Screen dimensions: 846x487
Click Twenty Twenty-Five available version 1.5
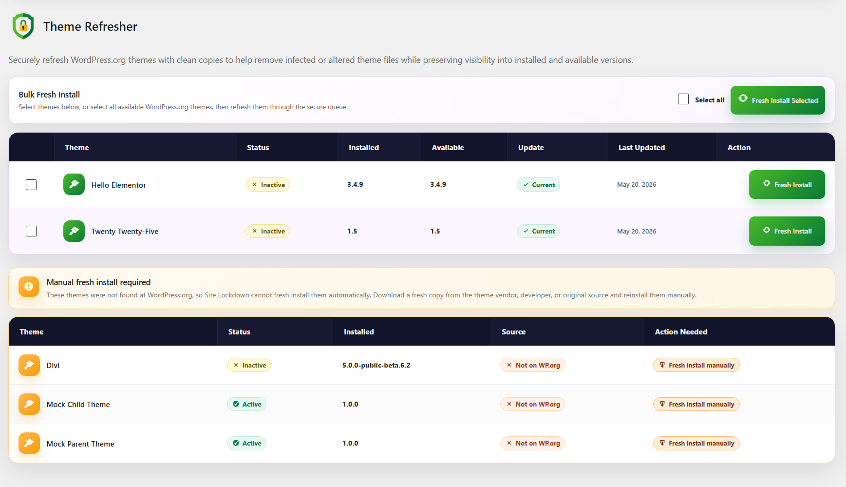click(x=435, y=231)
